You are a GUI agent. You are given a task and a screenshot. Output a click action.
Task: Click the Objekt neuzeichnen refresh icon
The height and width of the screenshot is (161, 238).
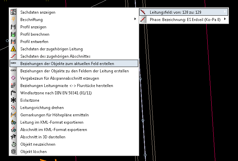13,144
